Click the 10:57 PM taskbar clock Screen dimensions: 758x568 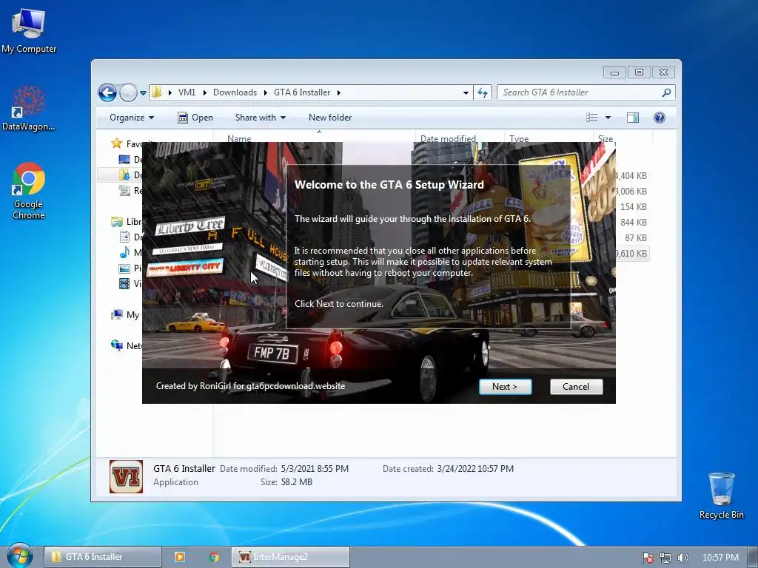pyautogui.click(x=720, y=558)
